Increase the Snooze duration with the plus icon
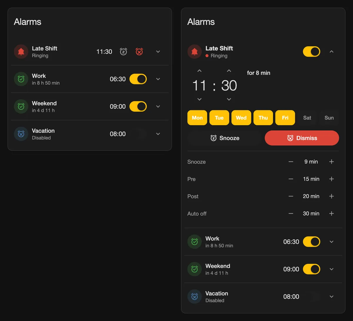353x321 pixels. (x=332, y=162)
